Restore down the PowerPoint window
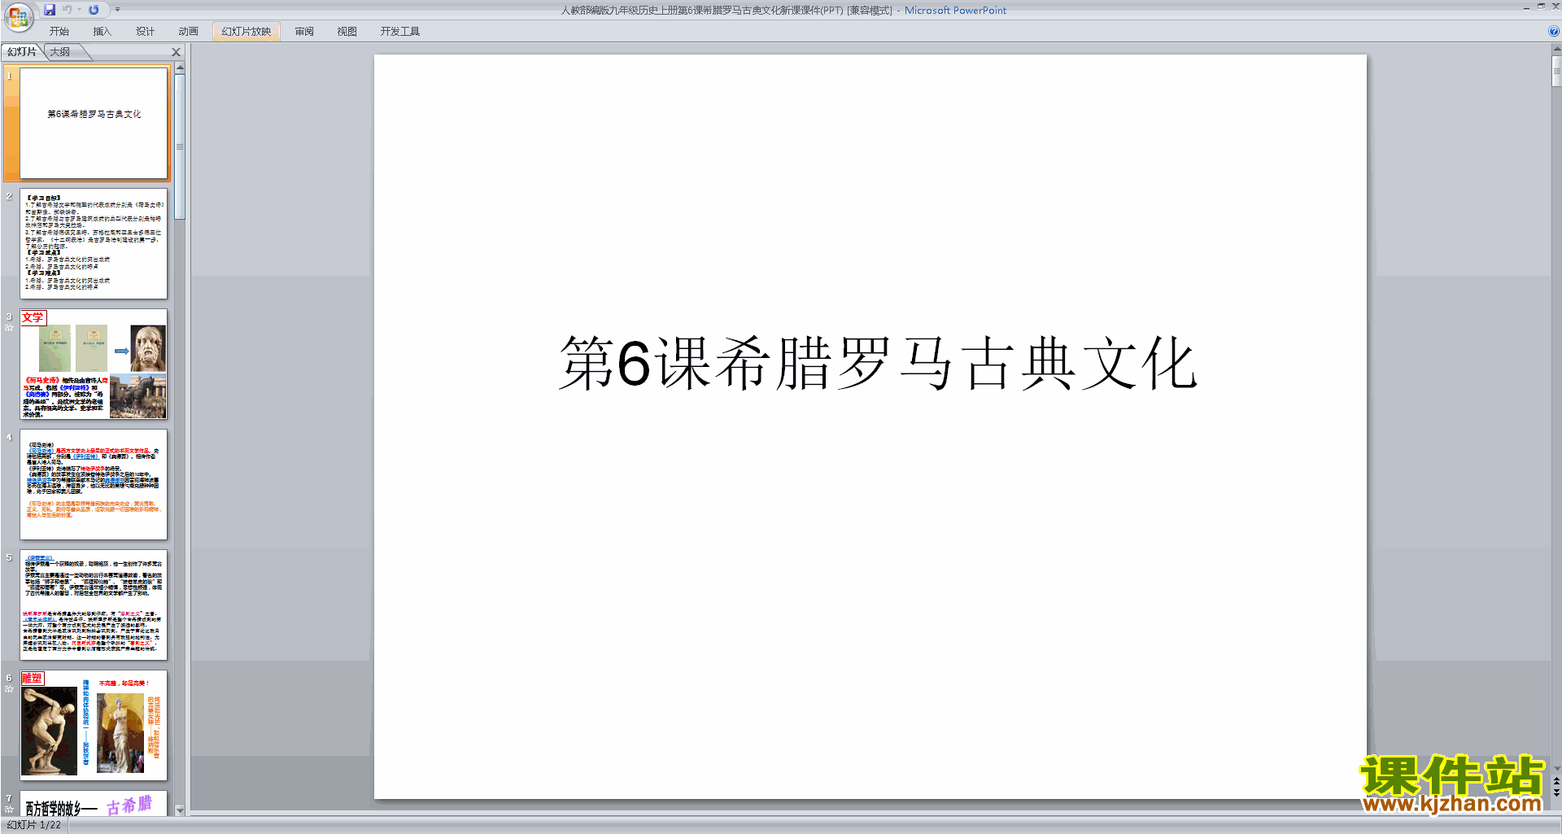 (x=1541, y=7)
